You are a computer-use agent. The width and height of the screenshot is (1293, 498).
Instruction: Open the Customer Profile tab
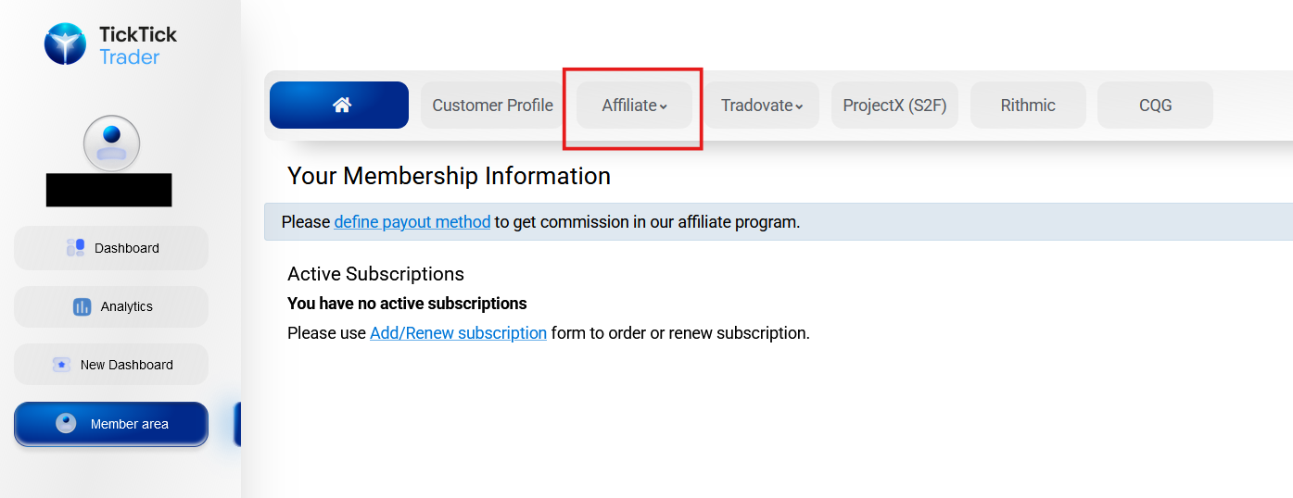click(x=492, y=106)
